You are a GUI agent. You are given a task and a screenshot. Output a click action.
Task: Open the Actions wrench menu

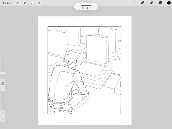click(17, 3)
